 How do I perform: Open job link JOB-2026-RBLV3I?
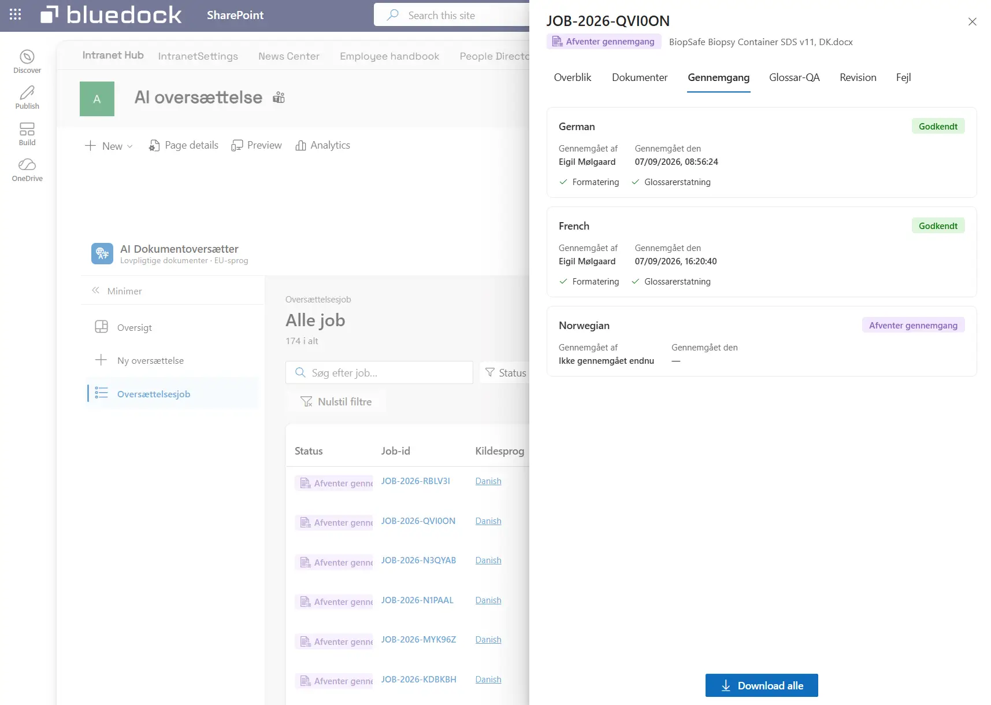(x=415, y=481)
